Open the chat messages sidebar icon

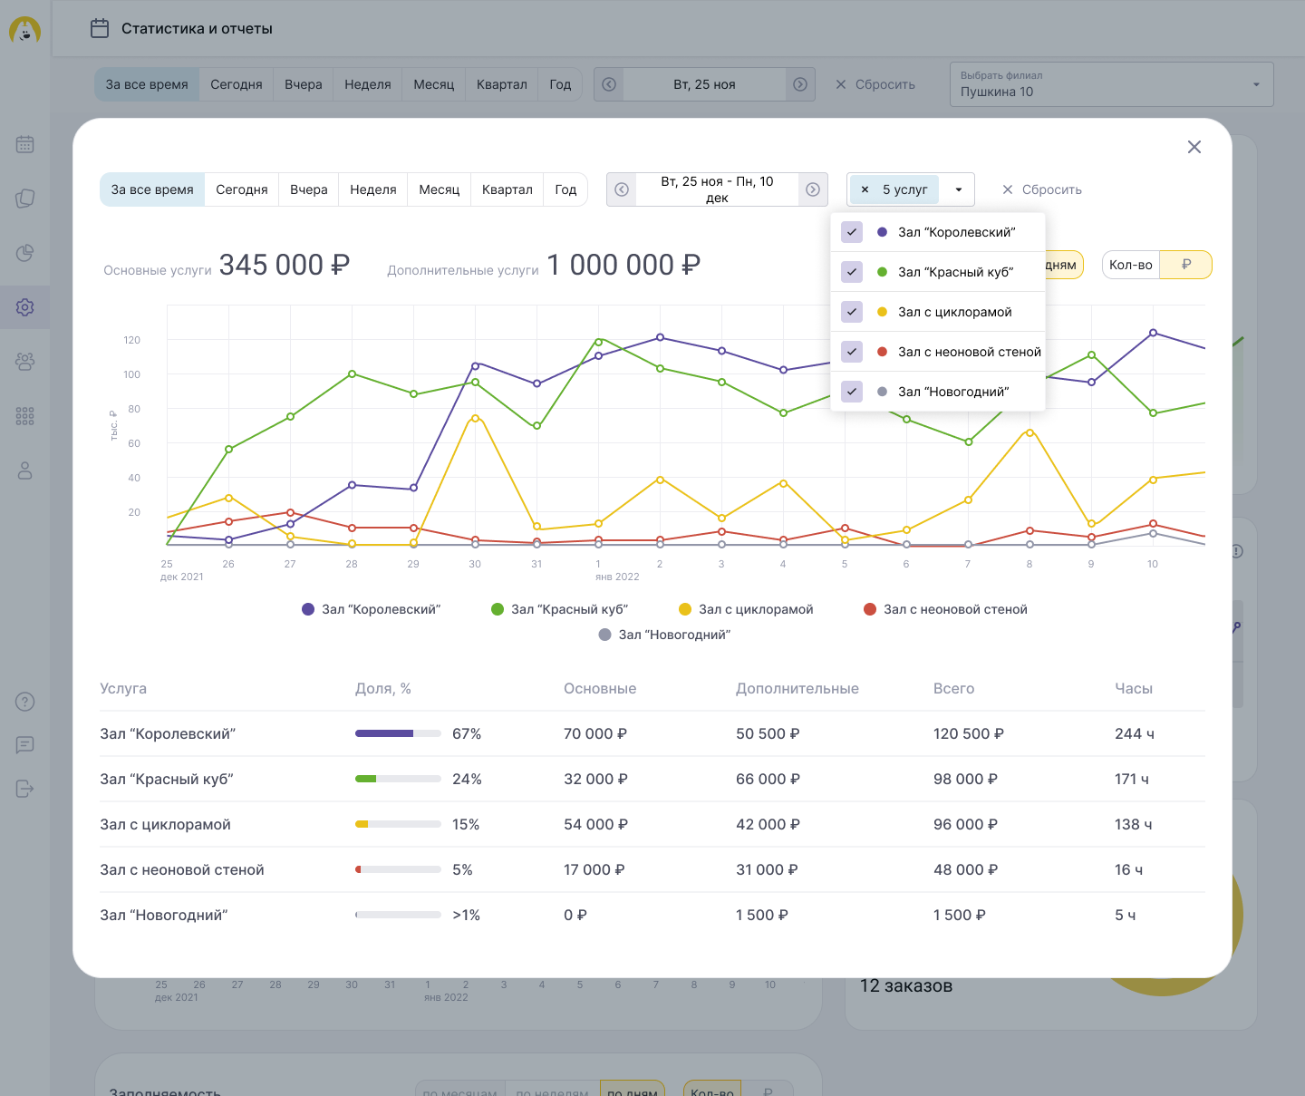(x=25, y=745)
